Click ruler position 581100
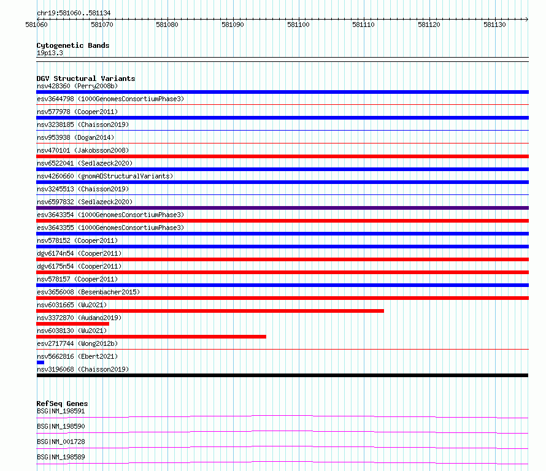 [x=298, y=25]
